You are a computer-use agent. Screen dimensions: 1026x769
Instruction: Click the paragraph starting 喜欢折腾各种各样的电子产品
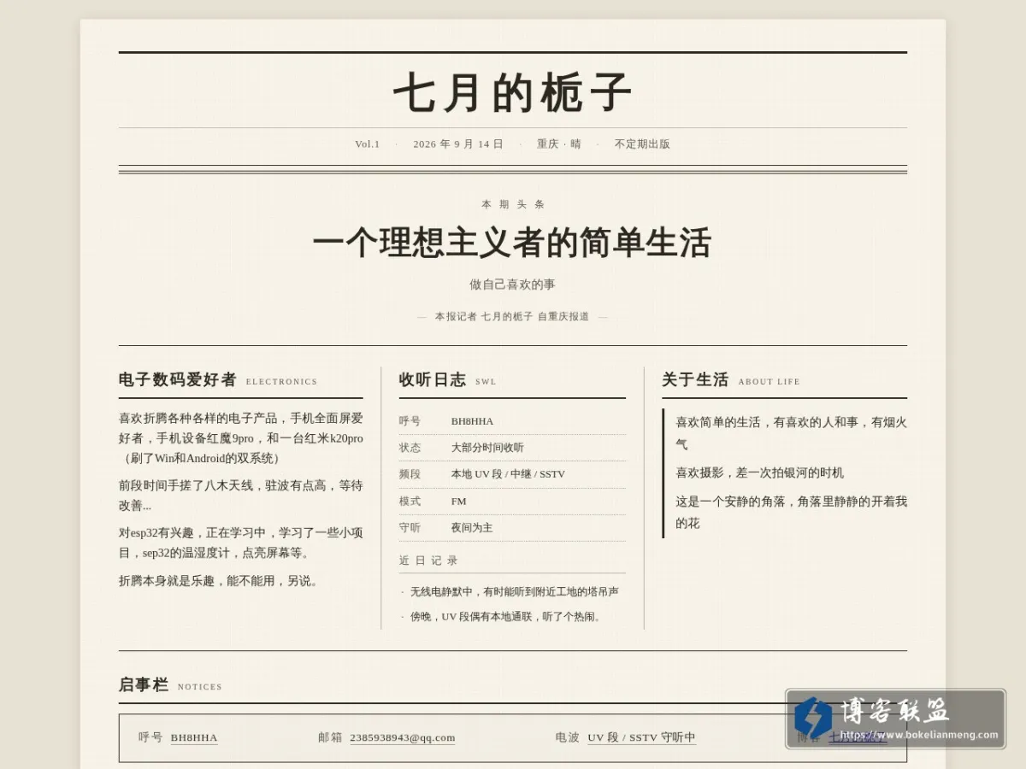[241, 438]
